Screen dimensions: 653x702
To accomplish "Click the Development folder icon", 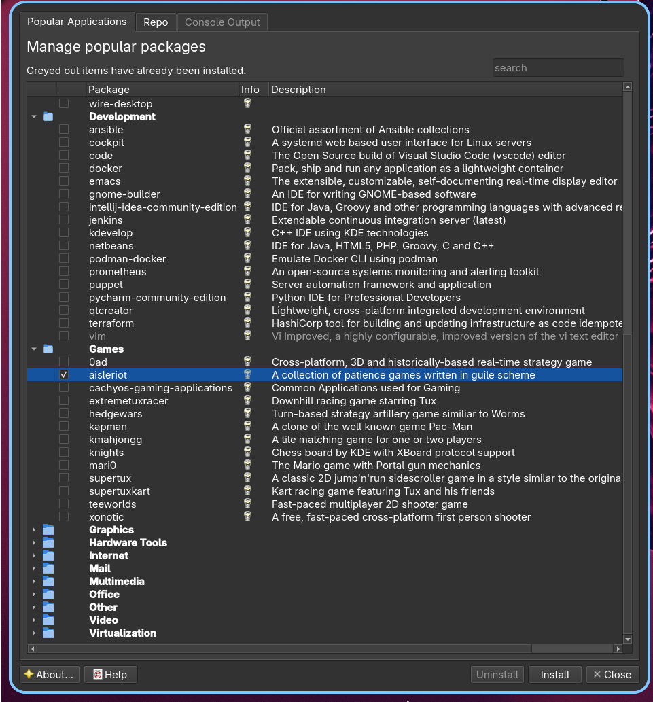I will (x=48, y=116).
